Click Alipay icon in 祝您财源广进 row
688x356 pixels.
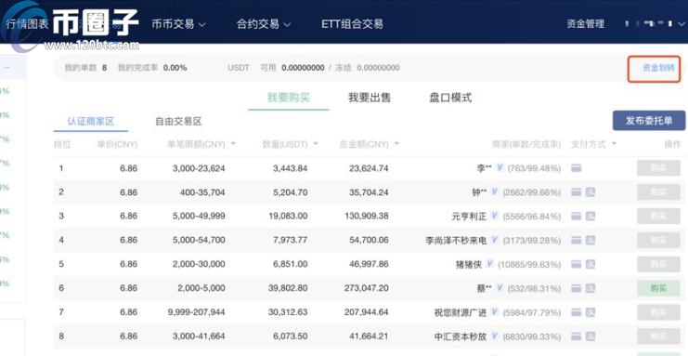click(591, 312)
